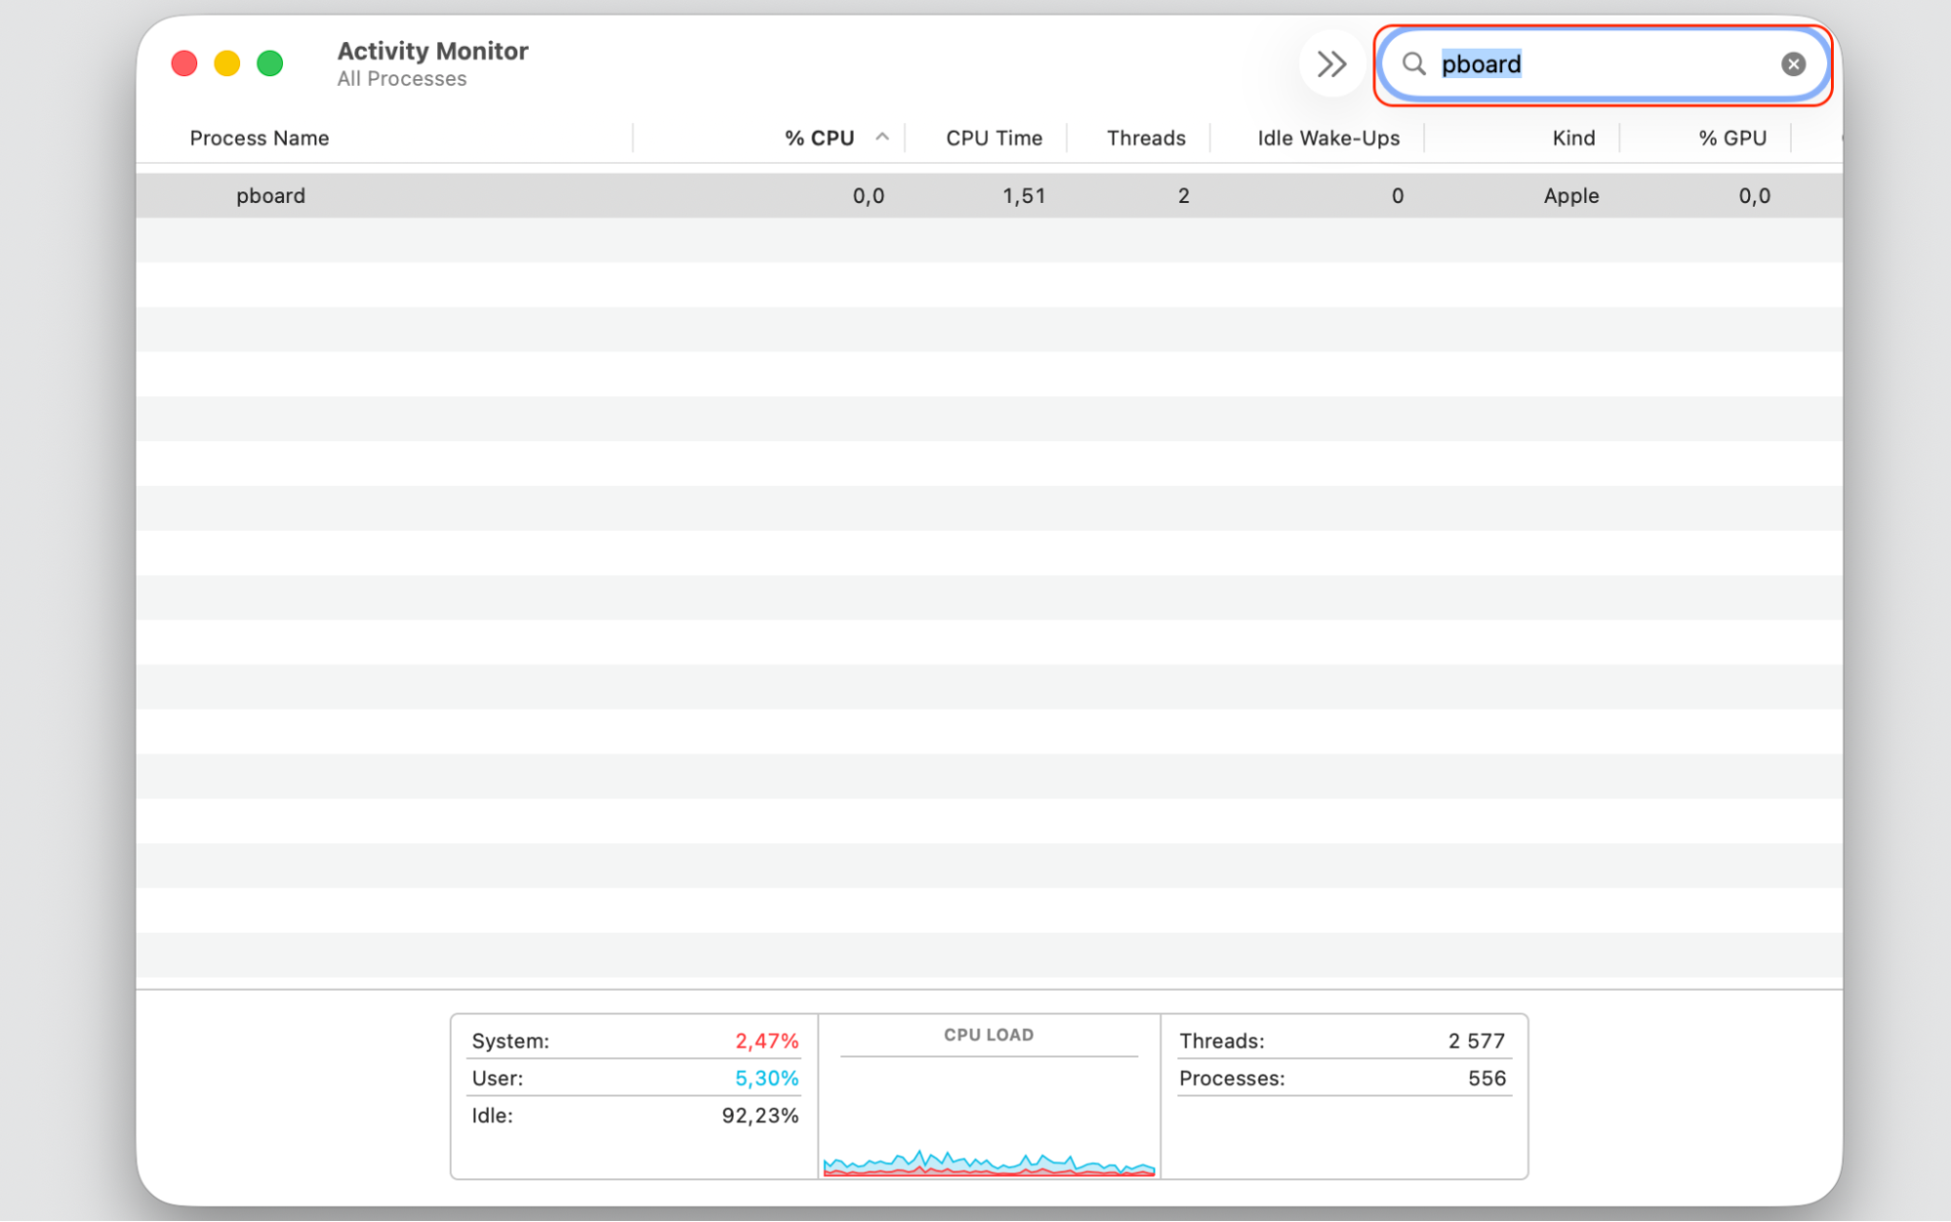Click the All Processes subtitle
Screen dimensions: 1951x1222
401,79
